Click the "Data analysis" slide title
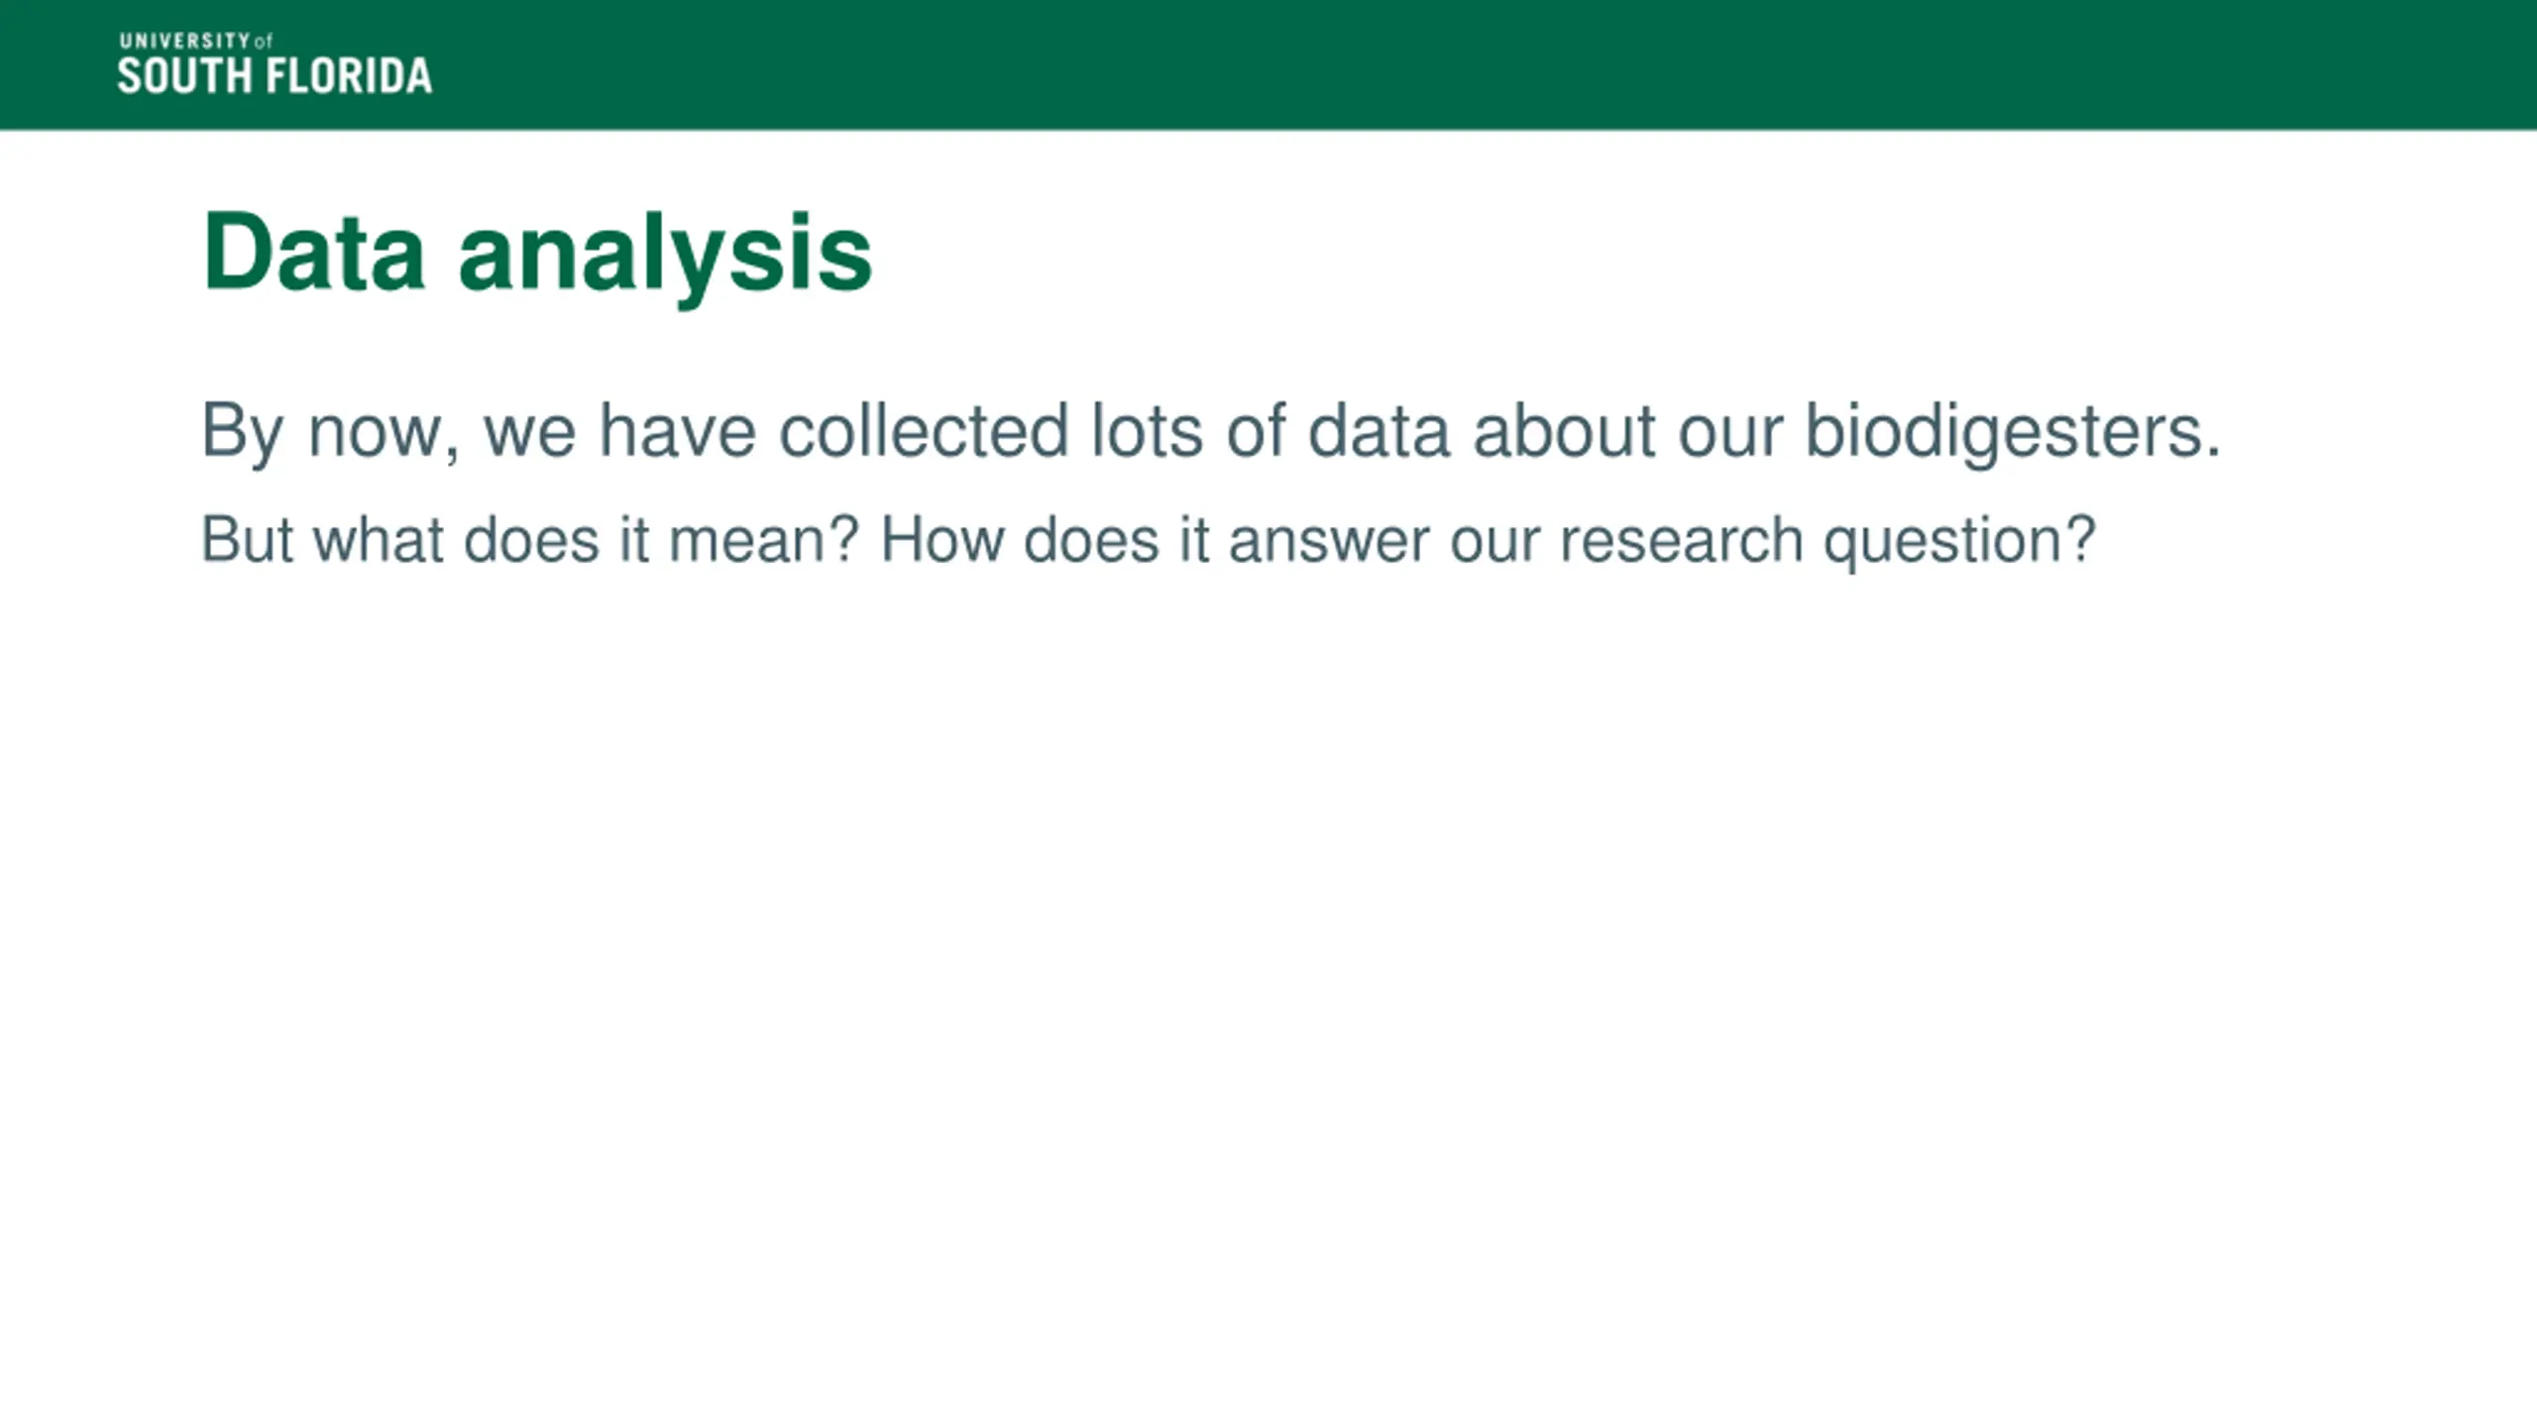Screen dimensions: 2537x1427 (536, 254)
